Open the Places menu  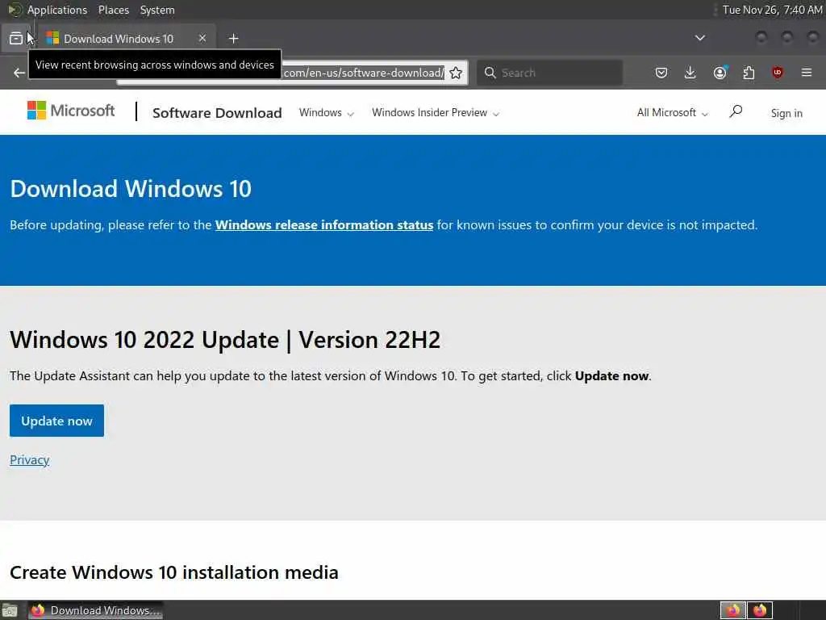pyautogui.click(x=114, y=10)
